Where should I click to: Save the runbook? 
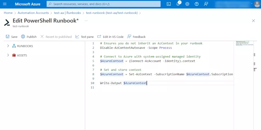click(12, 37)
